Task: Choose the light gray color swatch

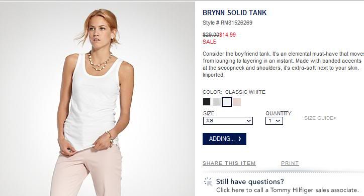Action: (x=216, y=102)
